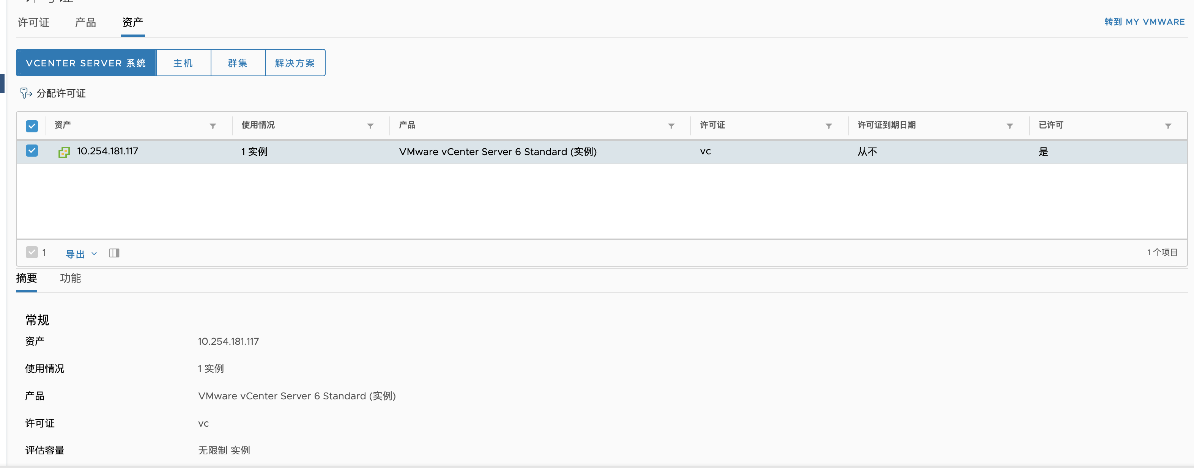1194x468 pixels.
Task: Click the 资产 column header
Action: (x=63, y=125)
